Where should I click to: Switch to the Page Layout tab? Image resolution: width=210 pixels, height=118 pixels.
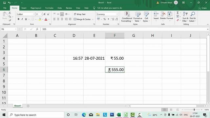36,8
